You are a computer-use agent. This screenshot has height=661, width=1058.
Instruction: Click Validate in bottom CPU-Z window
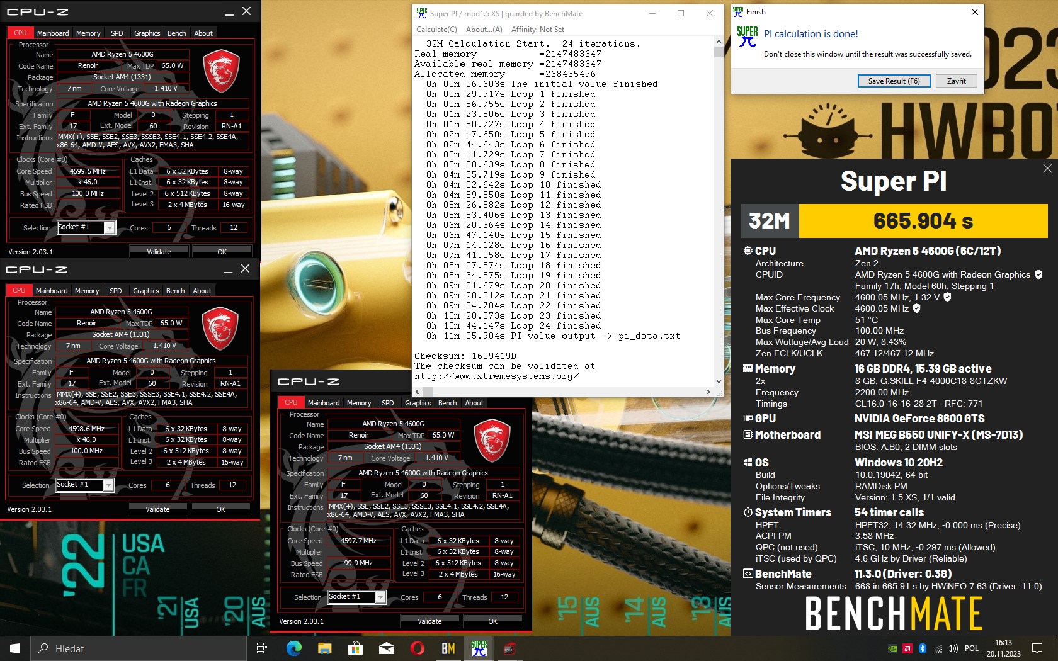[430, 621]
